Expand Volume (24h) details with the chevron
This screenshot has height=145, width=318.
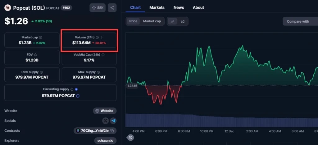tap(102, 37)
